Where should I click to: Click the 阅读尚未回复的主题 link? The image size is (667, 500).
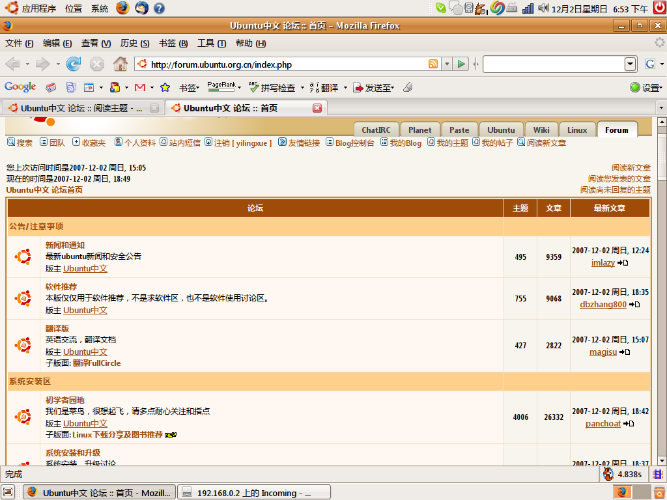[x=616, y=189]
